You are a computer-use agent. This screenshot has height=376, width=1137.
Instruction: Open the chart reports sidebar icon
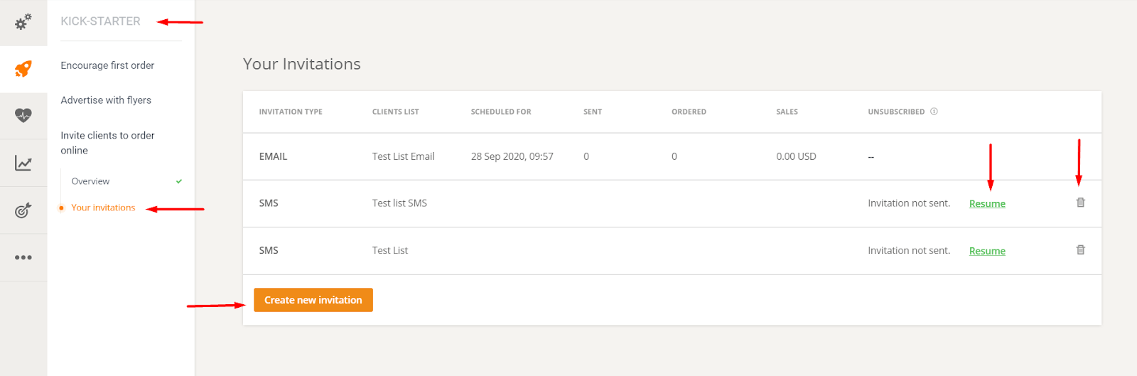pos(23,163)
